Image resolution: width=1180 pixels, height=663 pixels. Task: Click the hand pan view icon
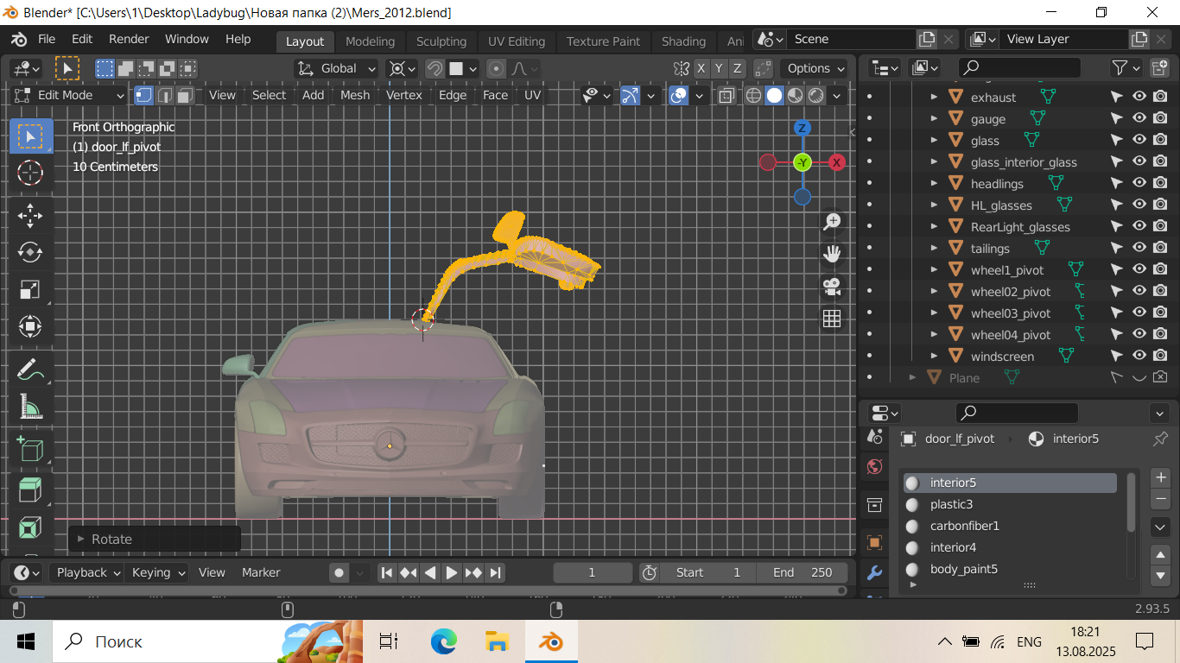tap(832, 254)
